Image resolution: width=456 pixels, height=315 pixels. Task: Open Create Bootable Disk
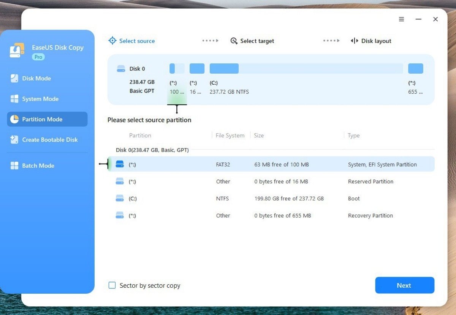[x=47, y=140]
